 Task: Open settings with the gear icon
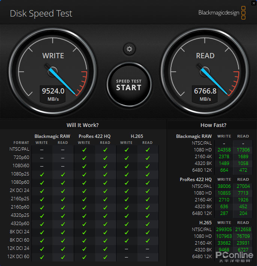point(129,49)
